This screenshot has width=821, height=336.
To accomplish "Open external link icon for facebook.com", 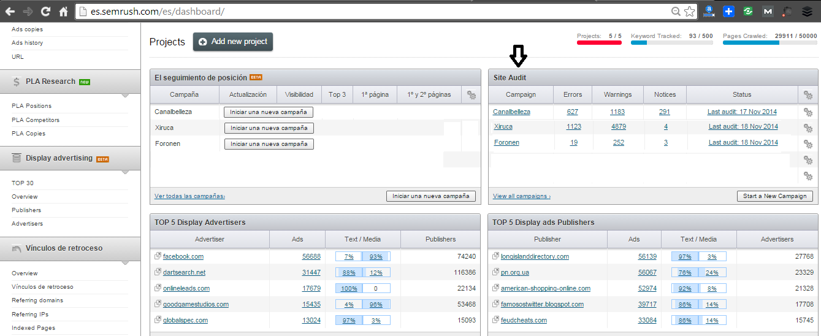I will [158, 256].
